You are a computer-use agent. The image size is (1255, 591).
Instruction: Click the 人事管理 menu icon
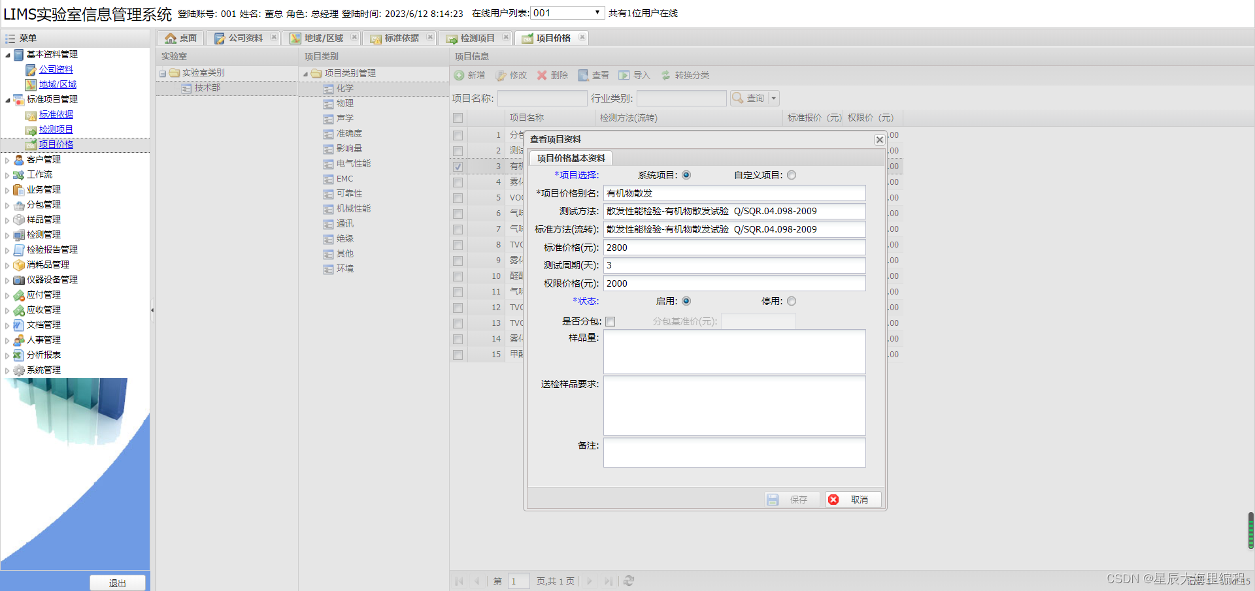point(19,340)
